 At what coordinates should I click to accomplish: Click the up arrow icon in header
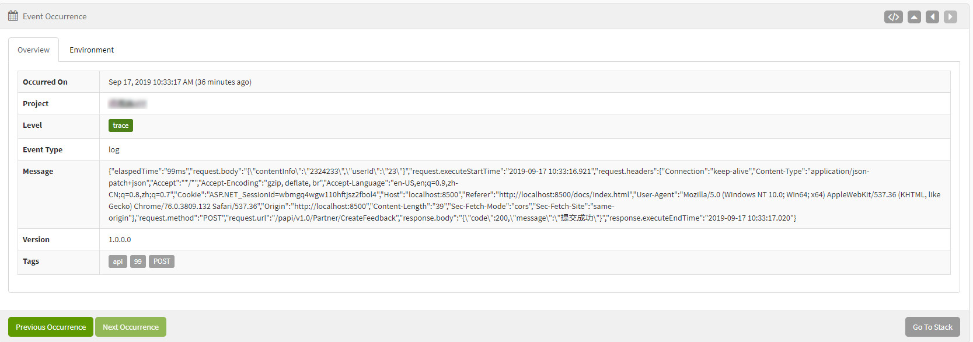point(914,17)
